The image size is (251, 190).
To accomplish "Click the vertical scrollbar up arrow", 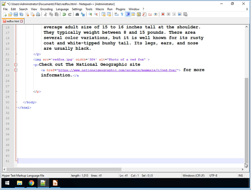I will [x=246, y=27].
